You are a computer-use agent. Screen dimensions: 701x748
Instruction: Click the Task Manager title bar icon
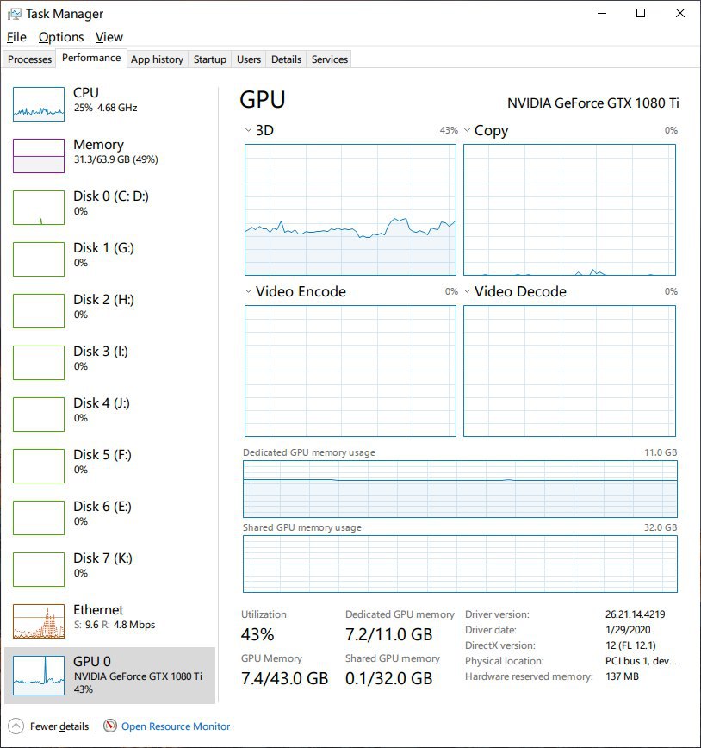tap(15, 14)
